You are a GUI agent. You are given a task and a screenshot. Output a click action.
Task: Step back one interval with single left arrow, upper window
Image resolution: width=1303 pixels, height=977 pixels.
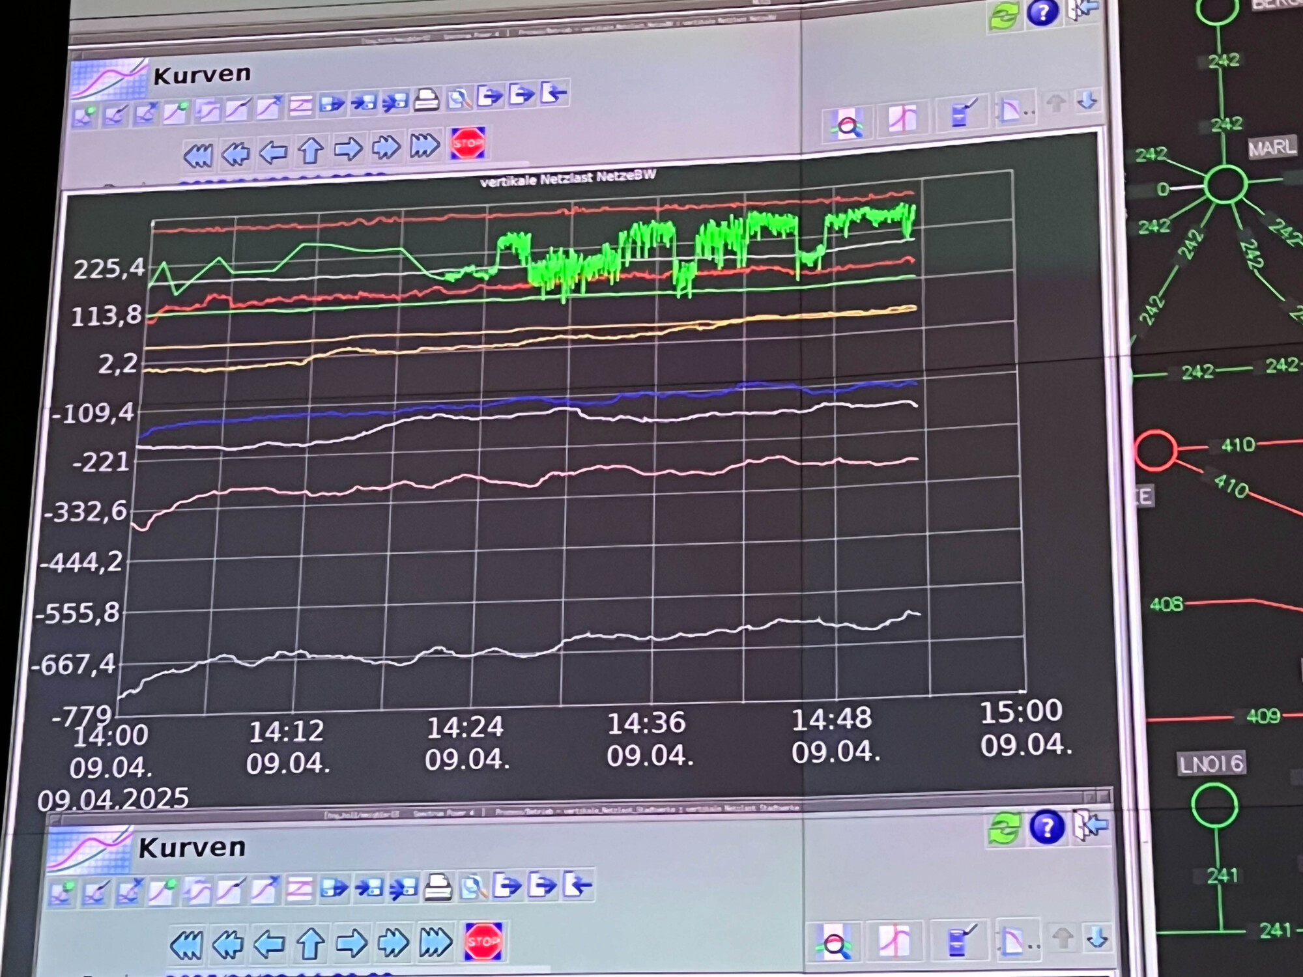273,152
